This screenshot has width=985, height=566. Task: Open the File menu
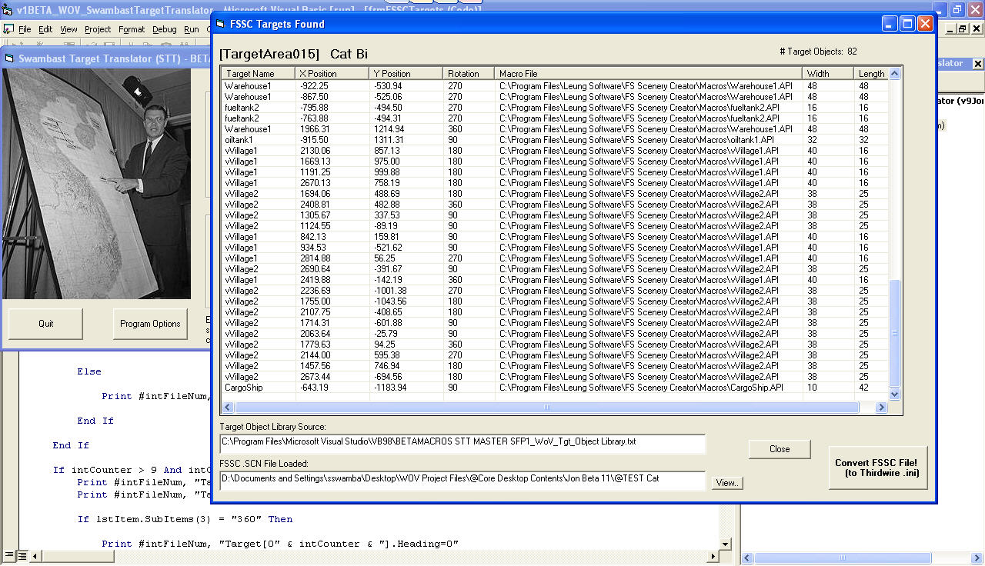coord(25,29)
